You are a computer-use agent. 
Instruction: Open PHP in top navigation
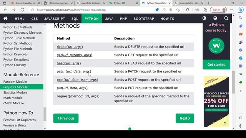coord(123,18)
